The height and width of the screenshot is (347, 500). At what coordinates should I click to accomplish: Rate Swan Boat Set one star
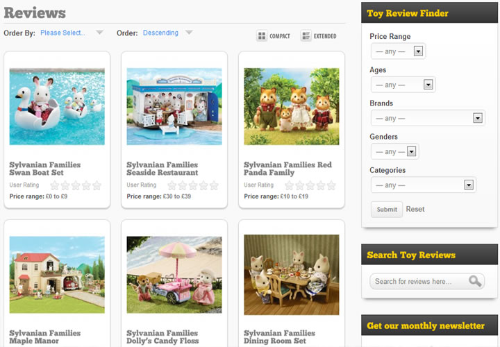55,185
